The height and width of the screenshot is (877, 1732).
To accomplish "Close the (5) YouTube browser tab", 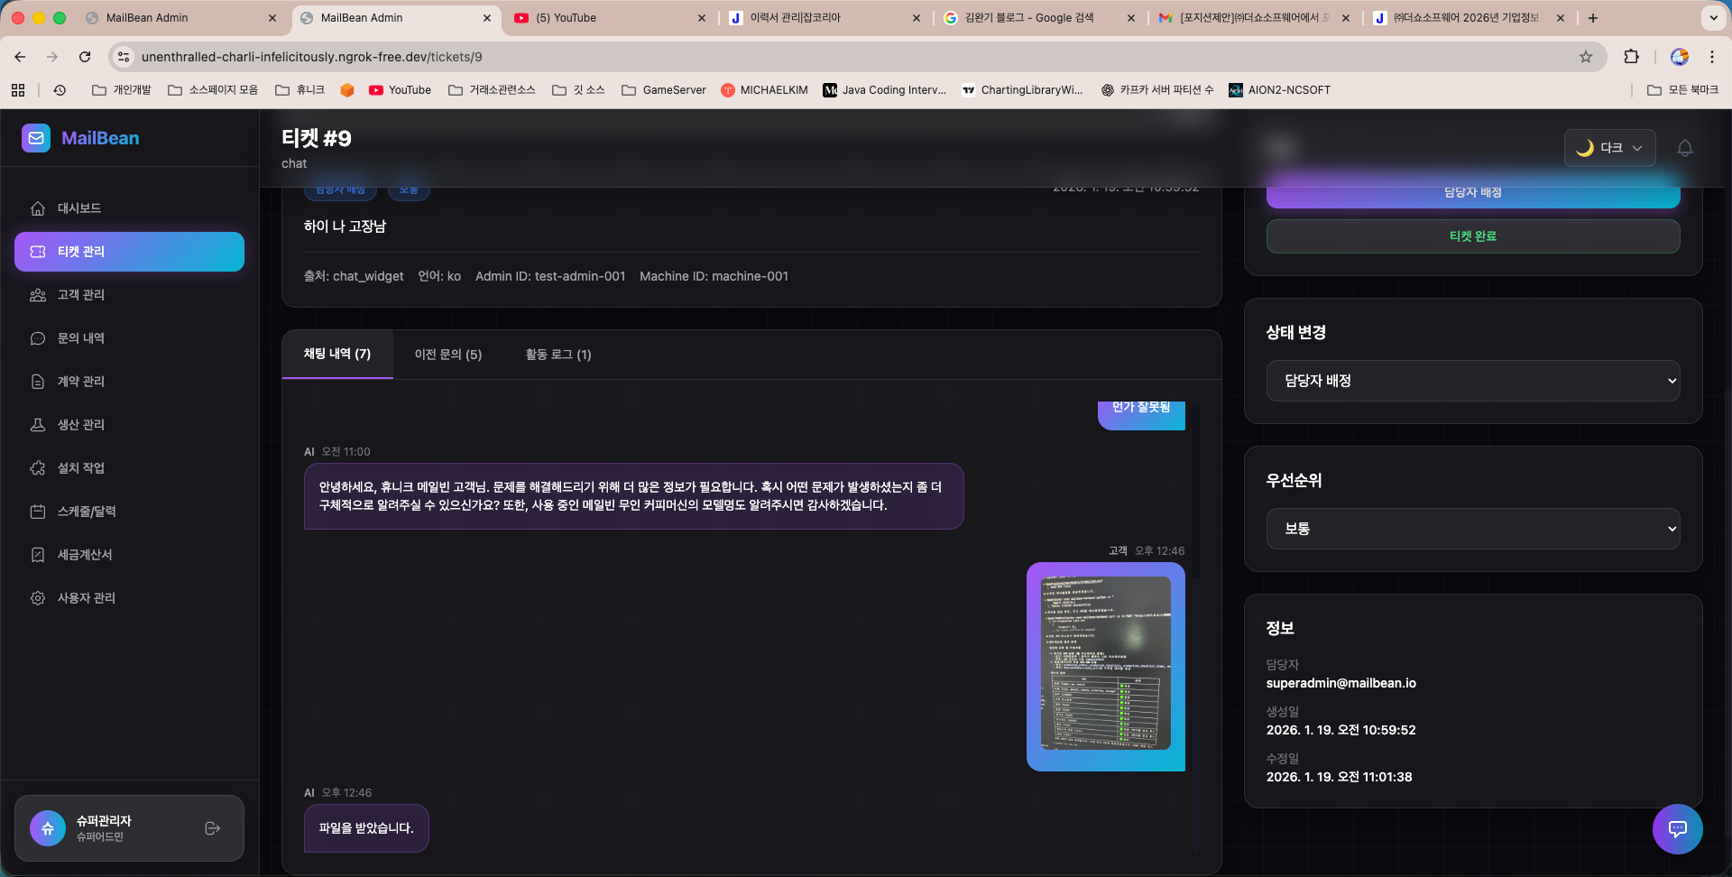I will pyautogui.click(x=702, y=18).
